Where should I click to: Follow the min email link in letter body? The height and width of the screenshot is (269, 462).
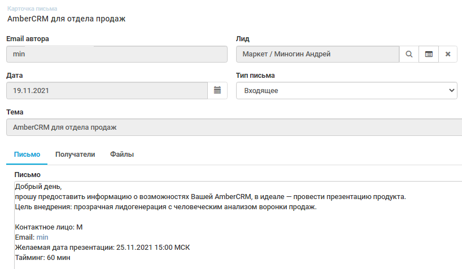[42, 237]
